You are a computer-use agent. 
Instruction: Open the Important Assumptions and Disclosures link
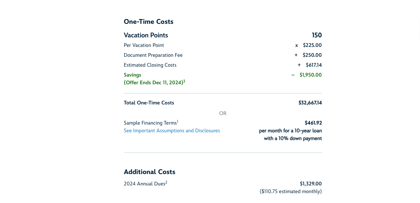coord(172,131)
